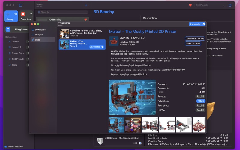
Task: Click Container Screw Cap thumbnail
Action: pyautogui.click(x=64, y=34)
